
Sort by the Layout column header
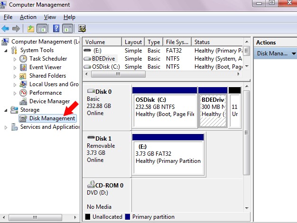pos(133,42)
